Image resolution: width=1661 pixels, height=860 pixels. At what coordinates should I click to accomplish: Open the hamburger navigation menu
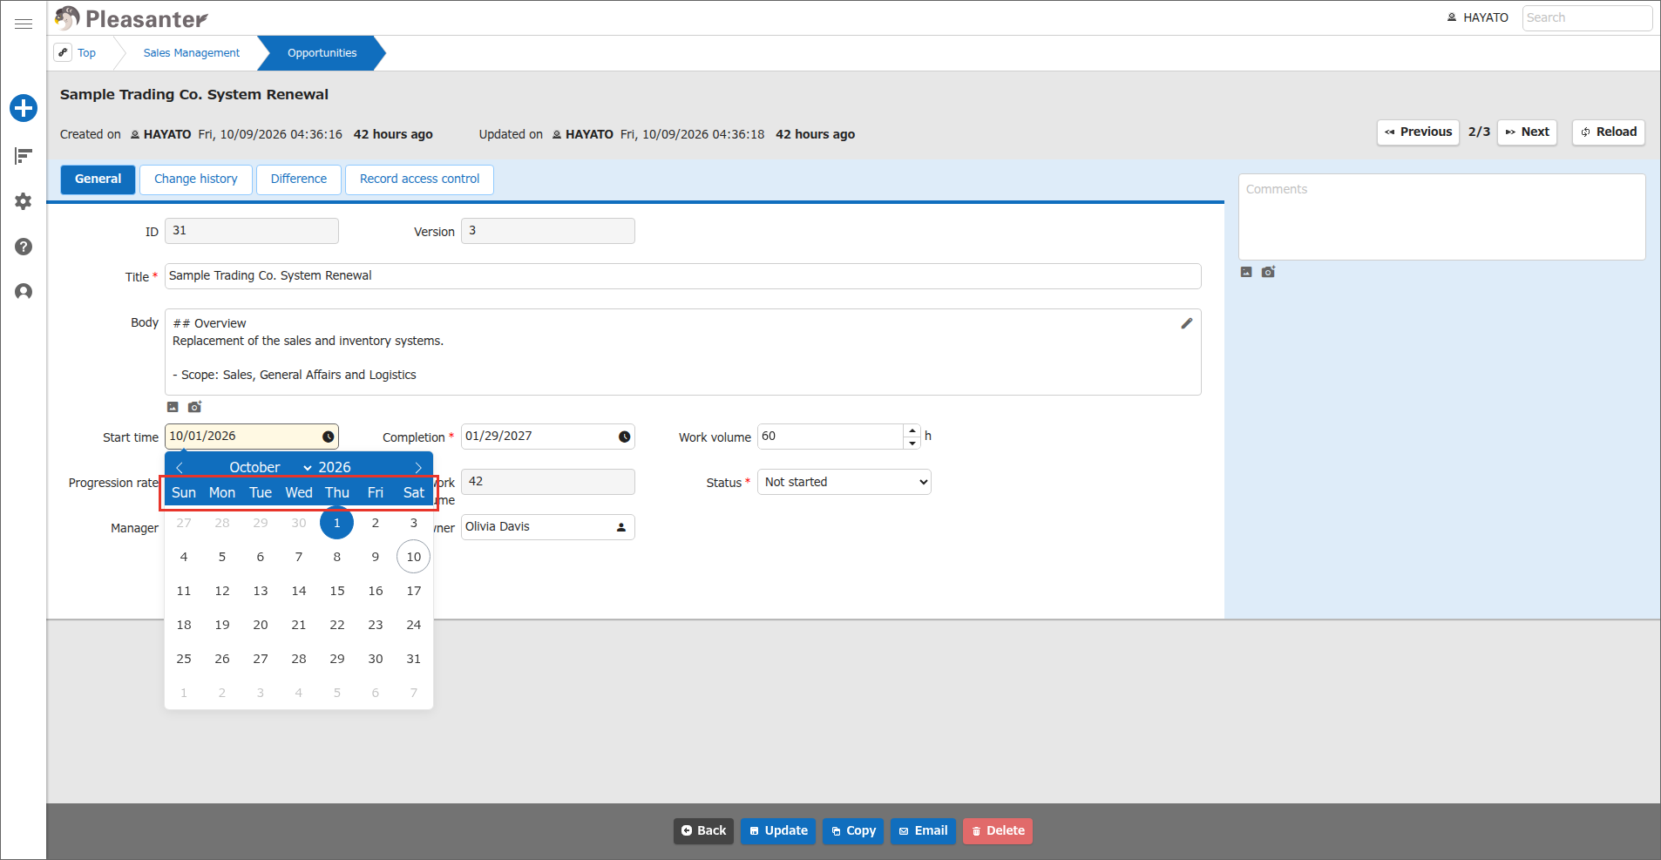pyautogui.click(x=24, y=24)
